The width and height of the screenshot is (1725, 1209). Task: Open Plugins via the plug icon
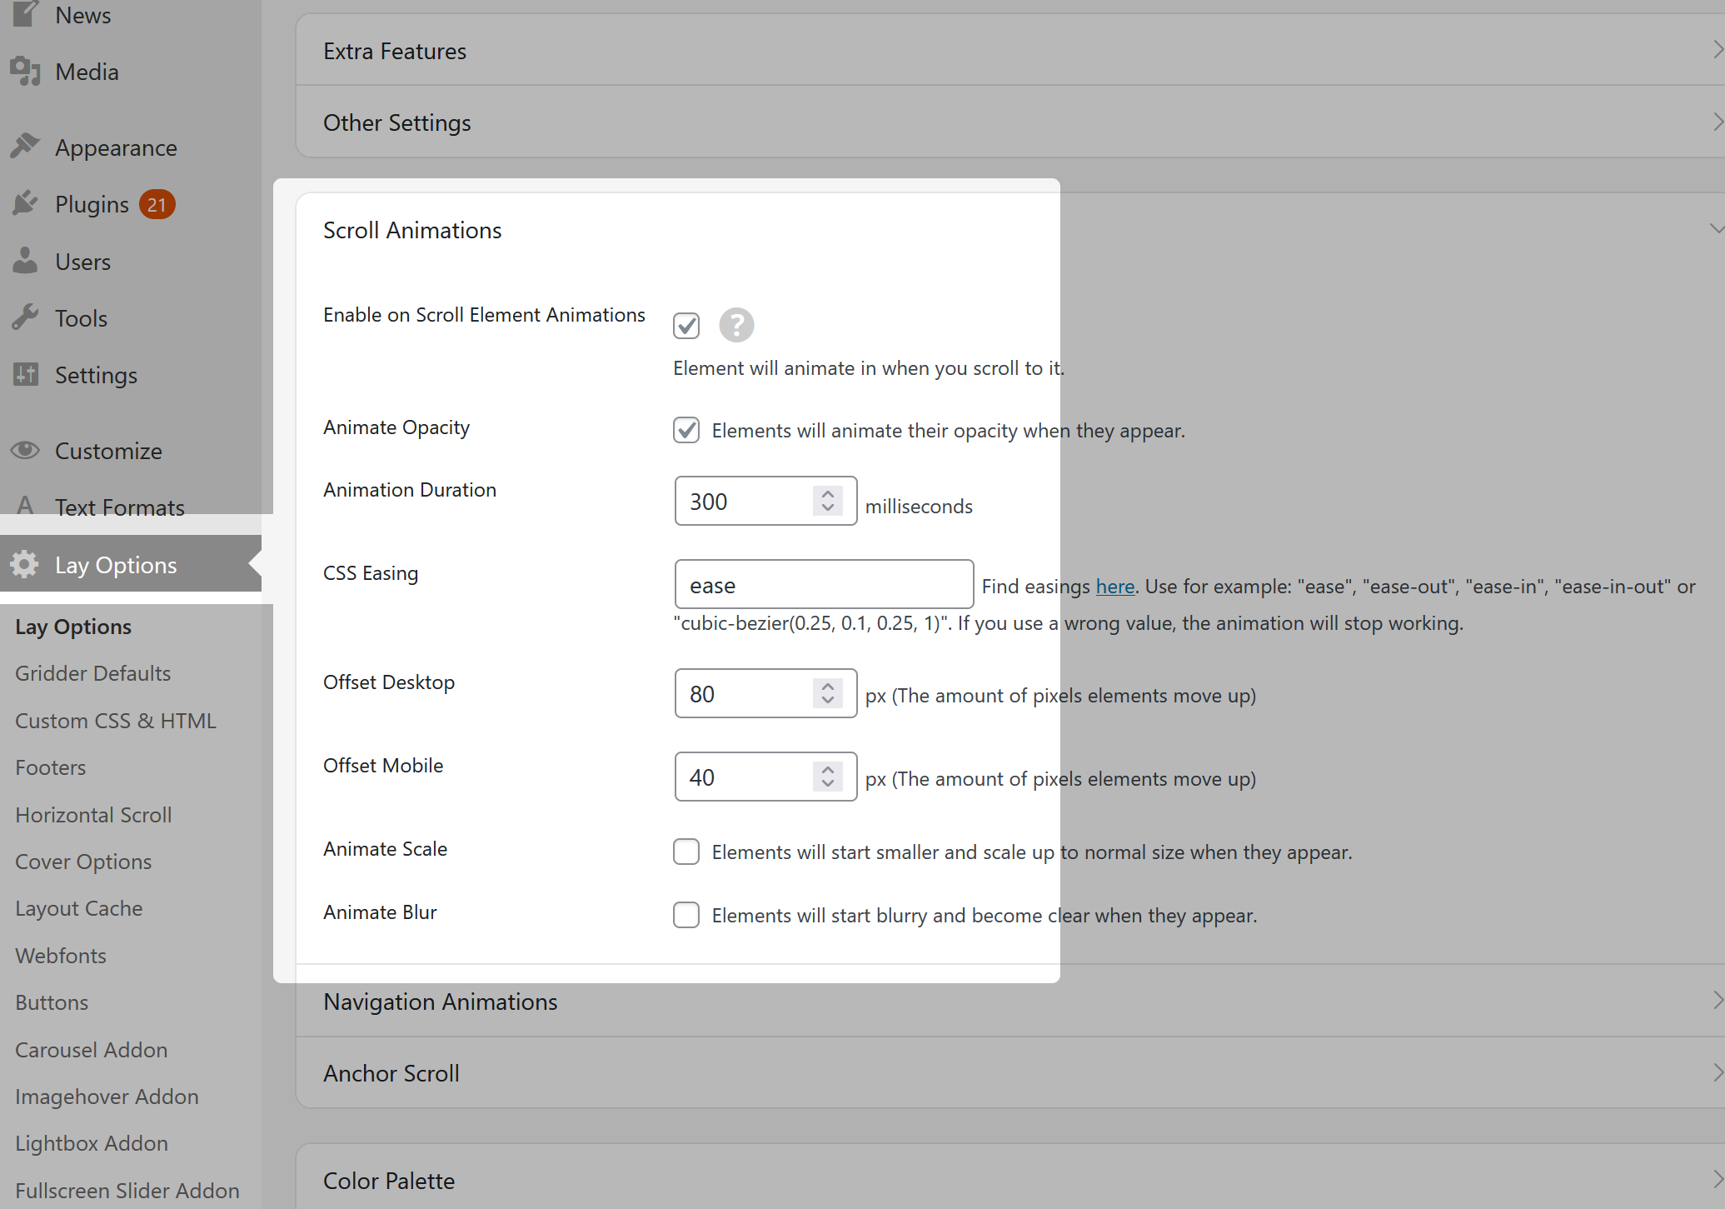[x=25, y=202]
